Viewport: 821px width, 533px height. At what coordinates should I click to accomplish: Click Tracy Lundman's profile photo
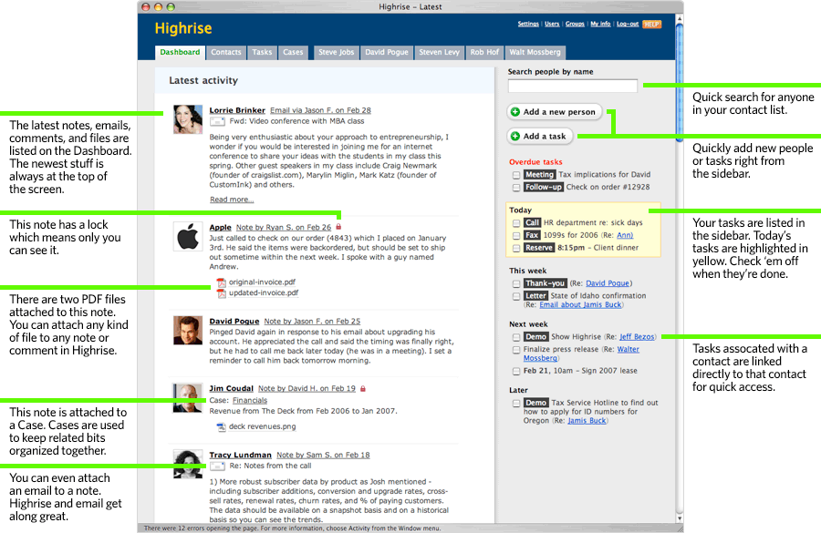[188, 464]
